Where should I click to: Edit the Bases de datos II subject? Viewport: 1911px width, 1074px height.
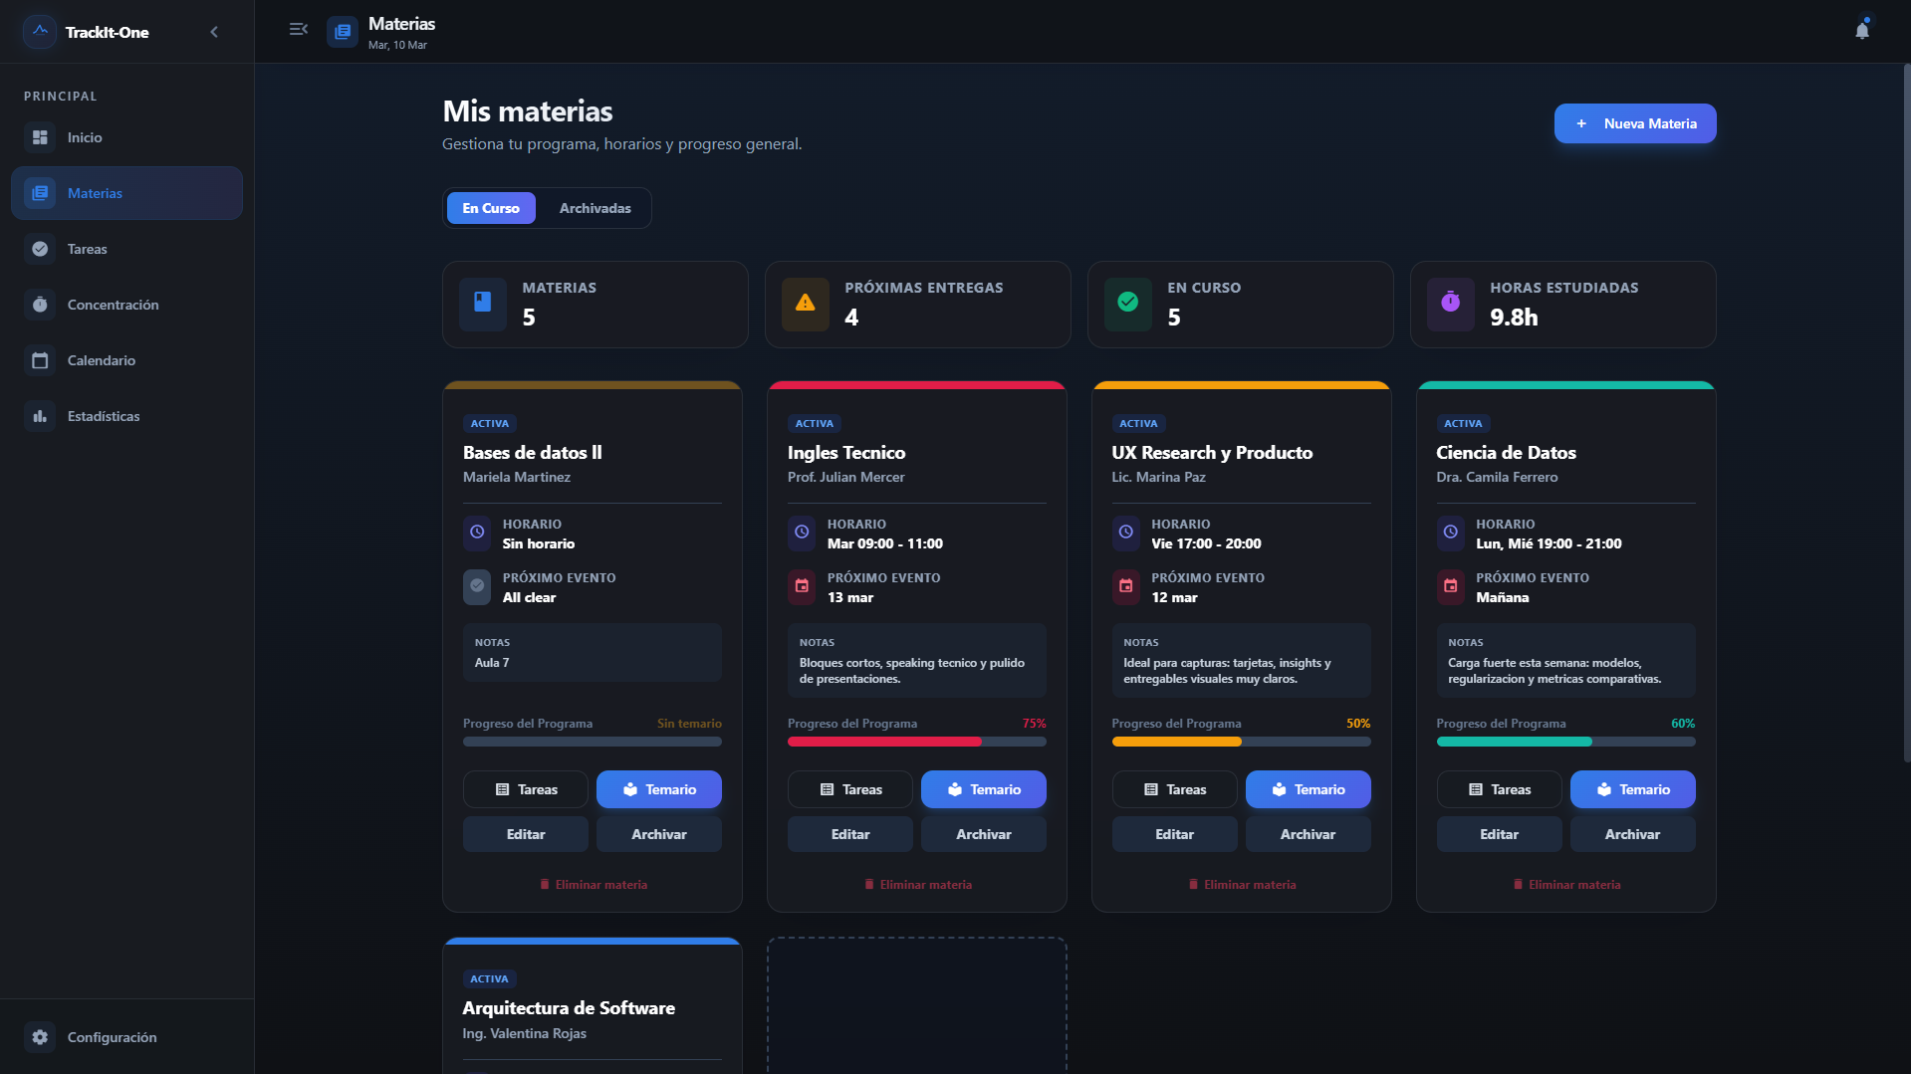(x=526, y=834)
